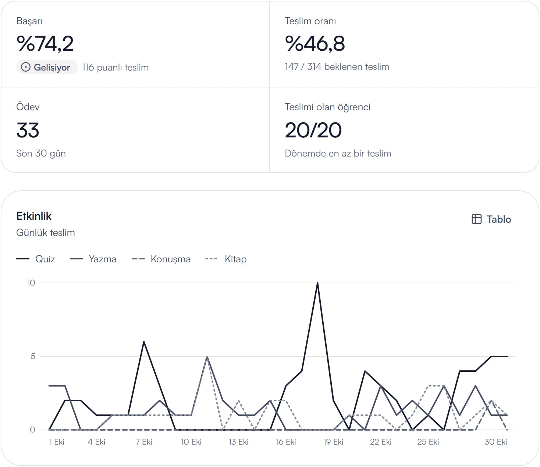
Task: Click the '19 Eki' axis label
Action: click(333, 442)
